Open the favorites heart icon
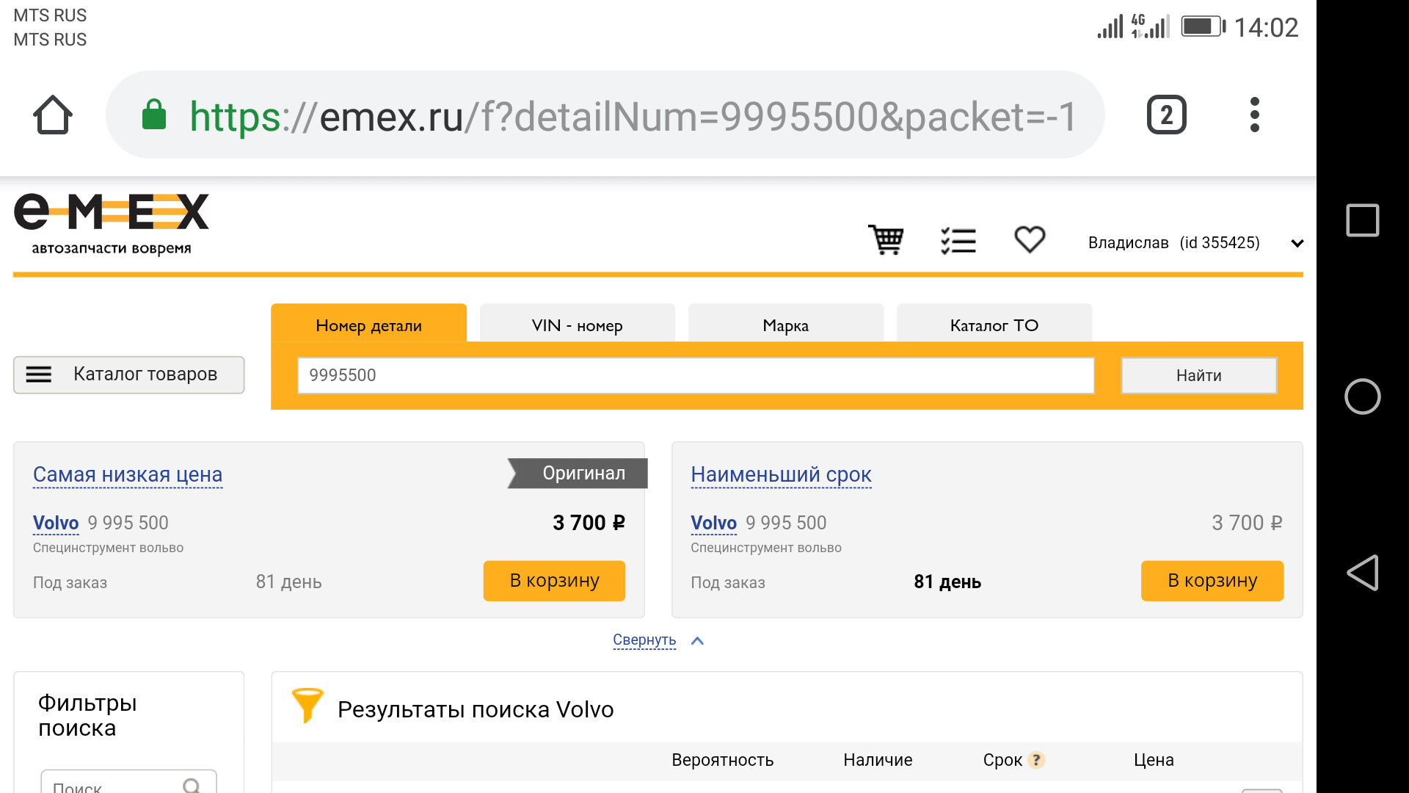Image resolution: width=1409 pixels, height=793 pixels. (x=1030, y=239)
